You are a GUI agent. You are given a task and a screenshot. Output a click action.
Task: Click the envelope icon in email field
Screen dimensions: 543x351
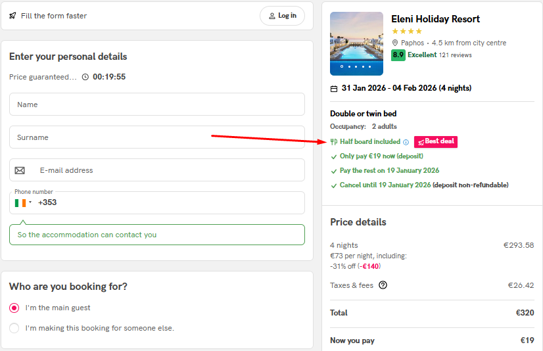click(20, 170)
